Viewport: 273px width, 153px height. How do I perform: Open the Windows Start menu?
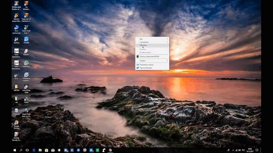point(15,150)
